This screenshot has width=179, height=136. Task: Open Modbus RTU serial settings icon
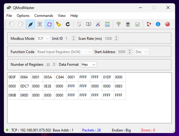click(x=119, y=24)
